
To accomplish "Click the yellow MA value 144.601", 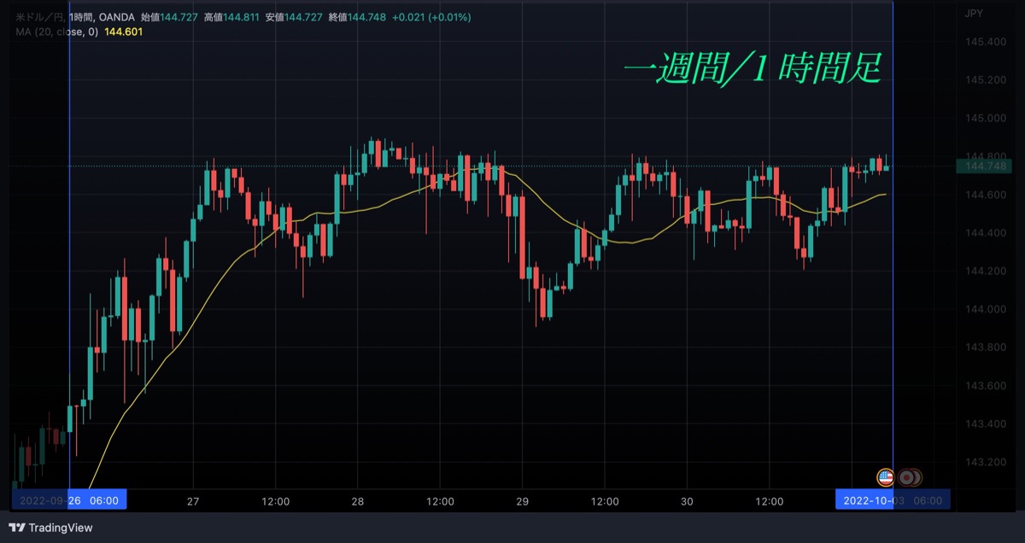I will click(x=123, y=32).
